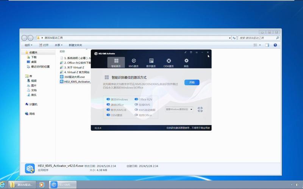Open the 其他 gear tab
Screen dimensions: 303x189
pos(186,62)
